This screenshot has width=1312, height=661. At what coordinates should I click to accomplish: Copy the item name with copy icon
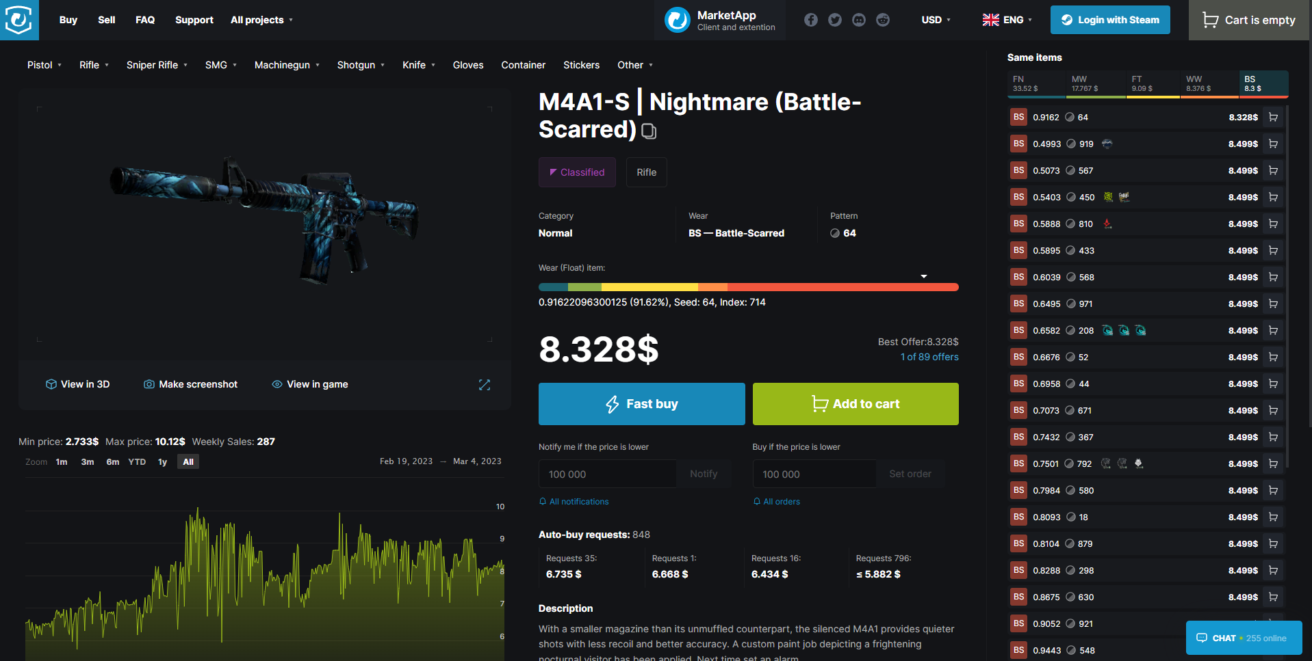(x=649, y=131)
